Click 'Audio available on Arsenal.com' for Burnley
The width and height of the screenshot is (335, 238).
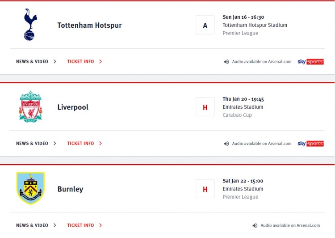pos(290,225)
